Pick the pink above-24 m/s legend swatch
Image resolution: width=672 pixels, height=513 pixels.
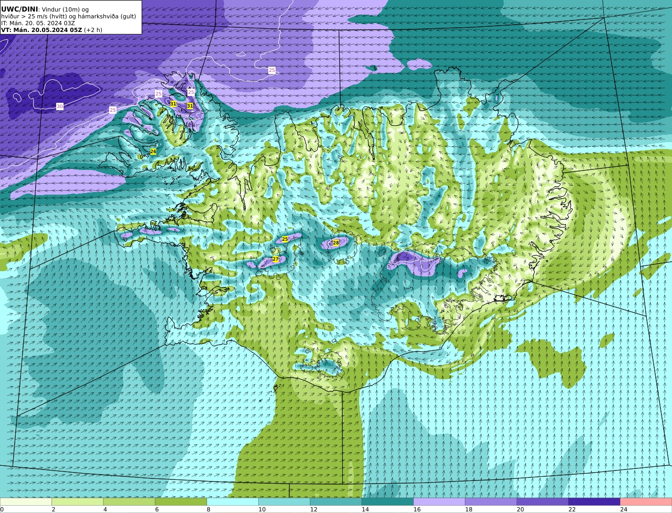(x=646, y=501)
